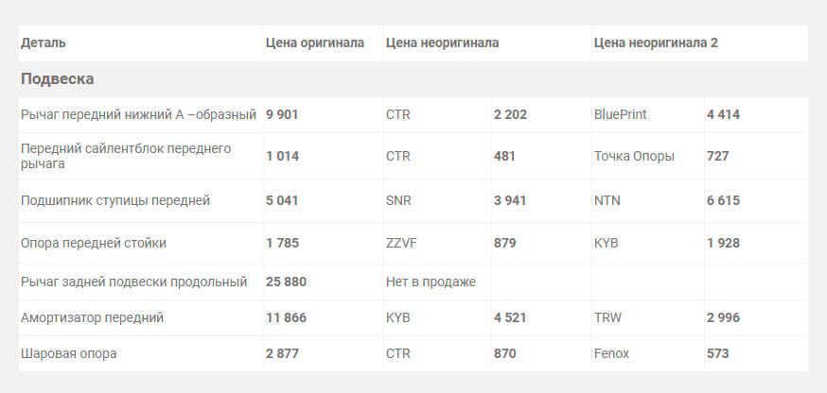Select the price 25 880
This screenshot has height=393, width=827.
(286, 282)
